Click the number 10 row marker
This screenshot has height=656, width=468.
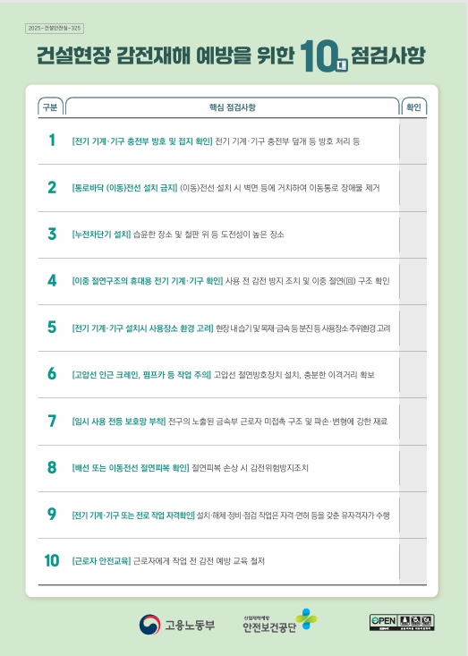coord(52,560)
